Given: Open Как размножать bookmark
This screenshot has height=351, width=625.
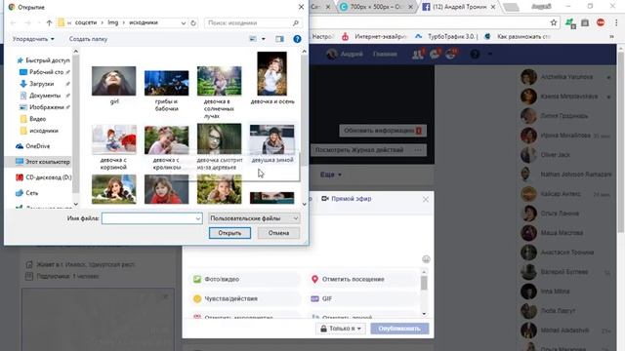Looking at the screenshot, I should tap(517, 37).
